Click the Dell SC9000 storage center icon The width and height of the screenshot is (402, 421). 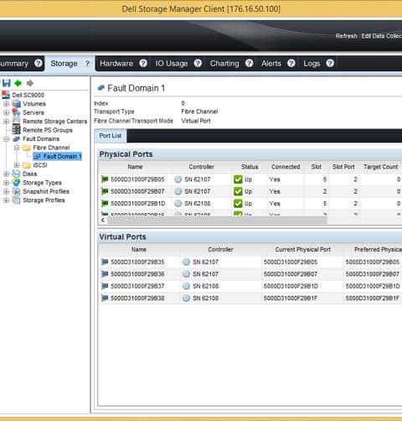tap(6, 95)
